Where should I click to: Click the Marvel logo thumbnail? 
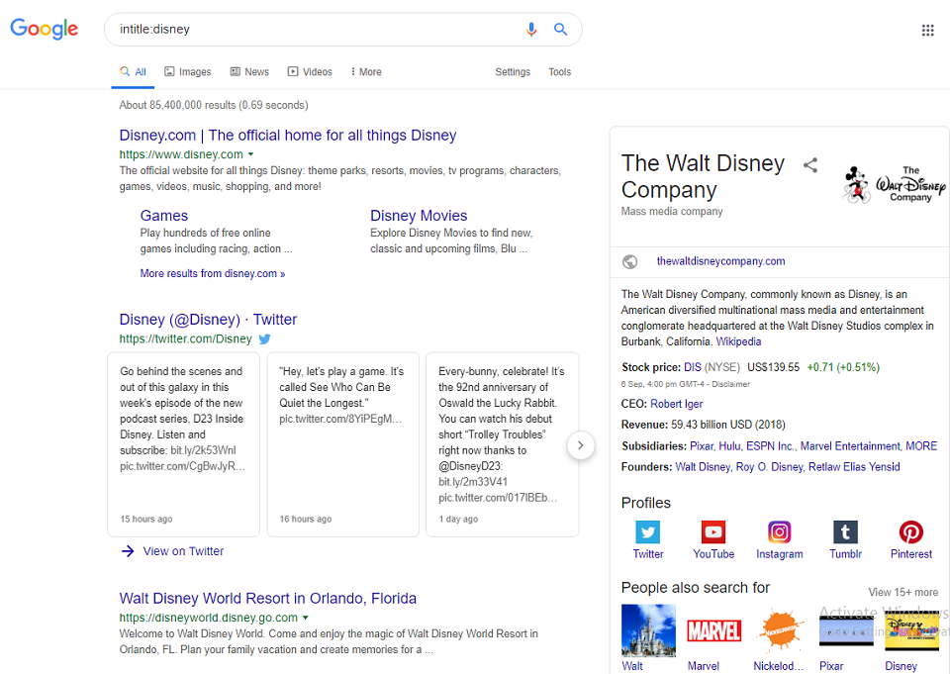(x=713, y=630)
